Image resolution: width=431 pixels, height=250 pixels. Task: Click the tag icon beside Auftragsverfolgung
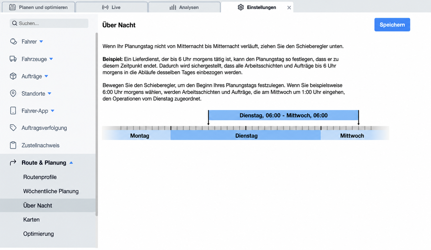pos(13,128)
